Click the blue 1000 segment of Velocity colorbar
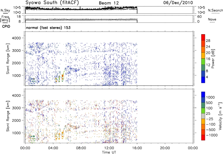223x154 pixels. 203,95
